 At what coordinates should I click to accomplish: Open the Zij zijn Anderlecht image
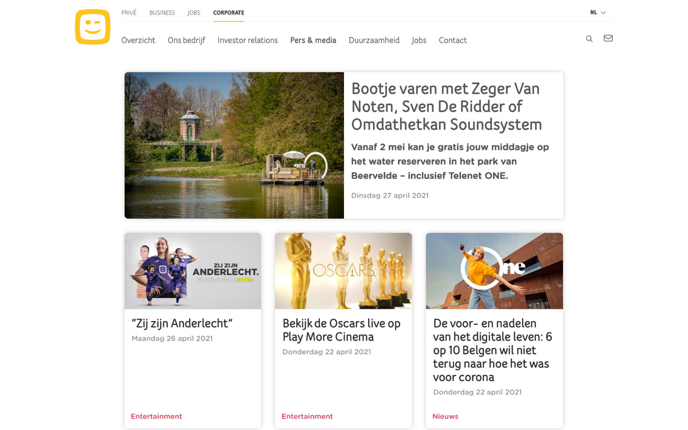193,271
